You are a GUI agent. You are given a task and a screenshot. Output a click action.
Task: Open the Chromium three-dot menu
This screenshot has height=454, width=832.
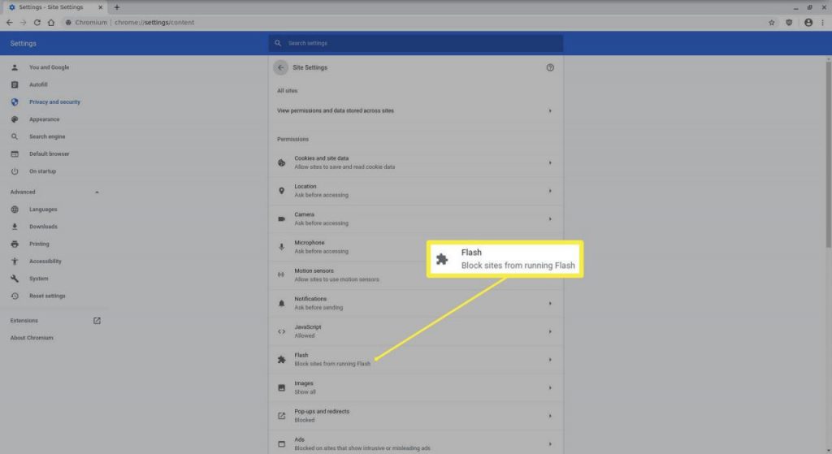pyautogui.click(x=822, y=22)
